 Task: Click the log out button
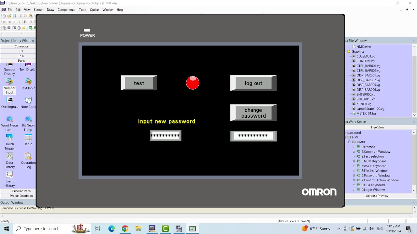tap(253, 83)
